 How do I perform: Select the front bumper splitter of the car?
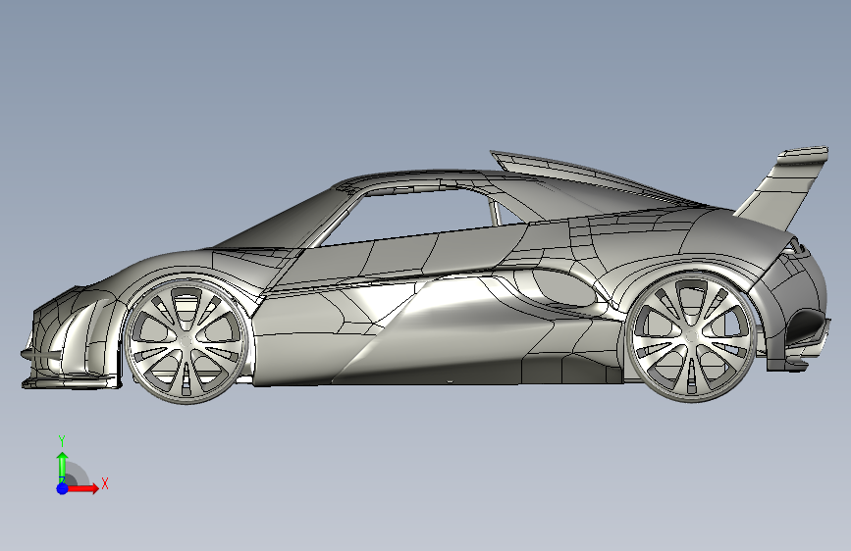pyautogui.click(x=71, y=382)
